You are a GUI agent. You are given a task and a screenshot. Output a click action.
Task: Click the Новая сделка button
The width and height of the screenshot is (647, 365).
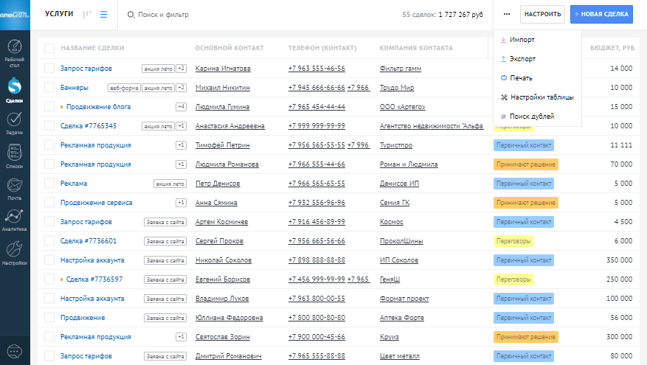coord(601,15)
